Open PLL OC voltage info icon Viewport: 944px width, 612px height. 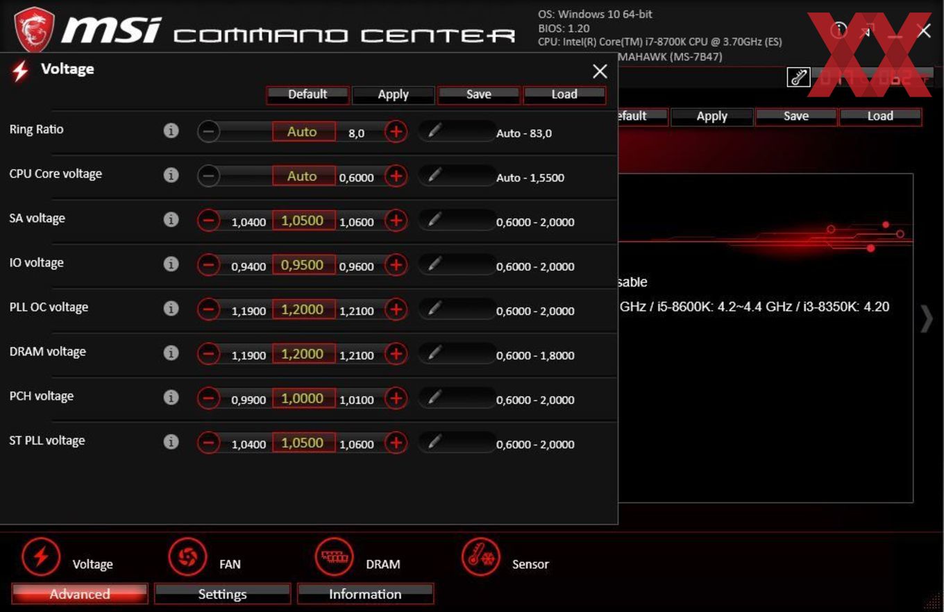click(x=171, y=308)
